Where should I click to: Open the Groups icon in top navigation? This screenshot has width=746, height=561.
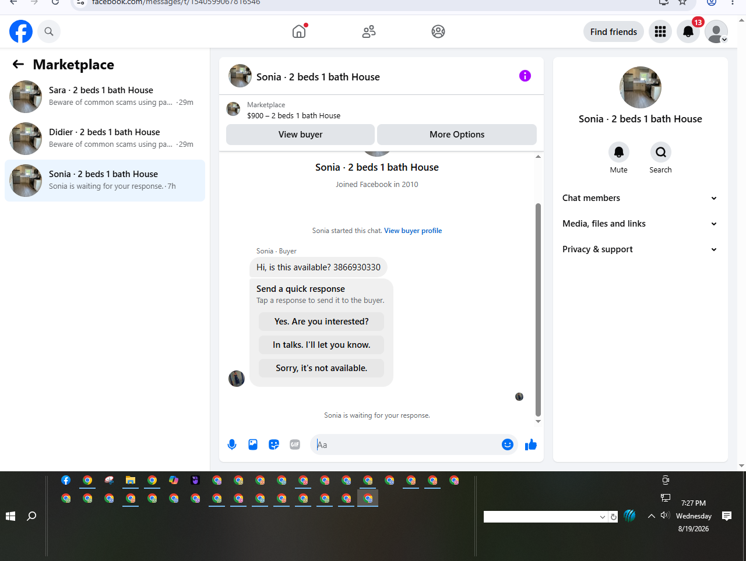tap(438, 31)
